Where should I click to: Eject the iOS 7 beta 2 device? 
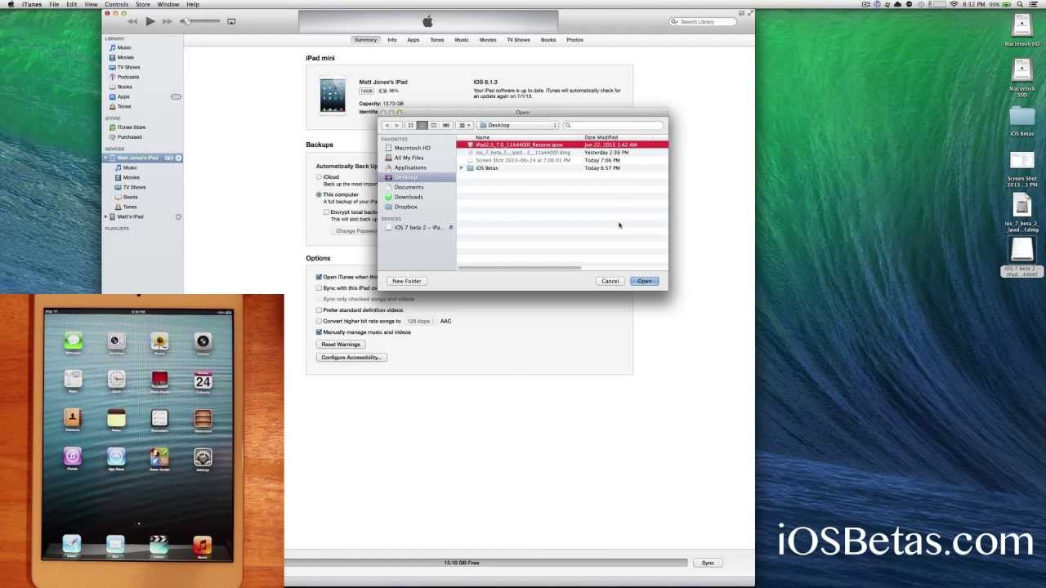coord(450,227)
